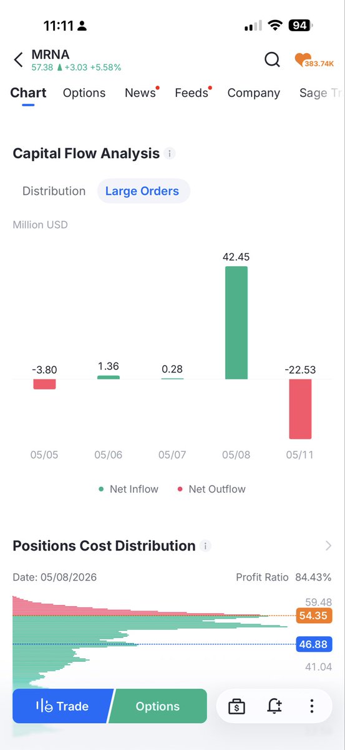This screenshot has width=345, height=750.
Task: Open Positions Cost Distribution info icon
Action: coord(206,546)
